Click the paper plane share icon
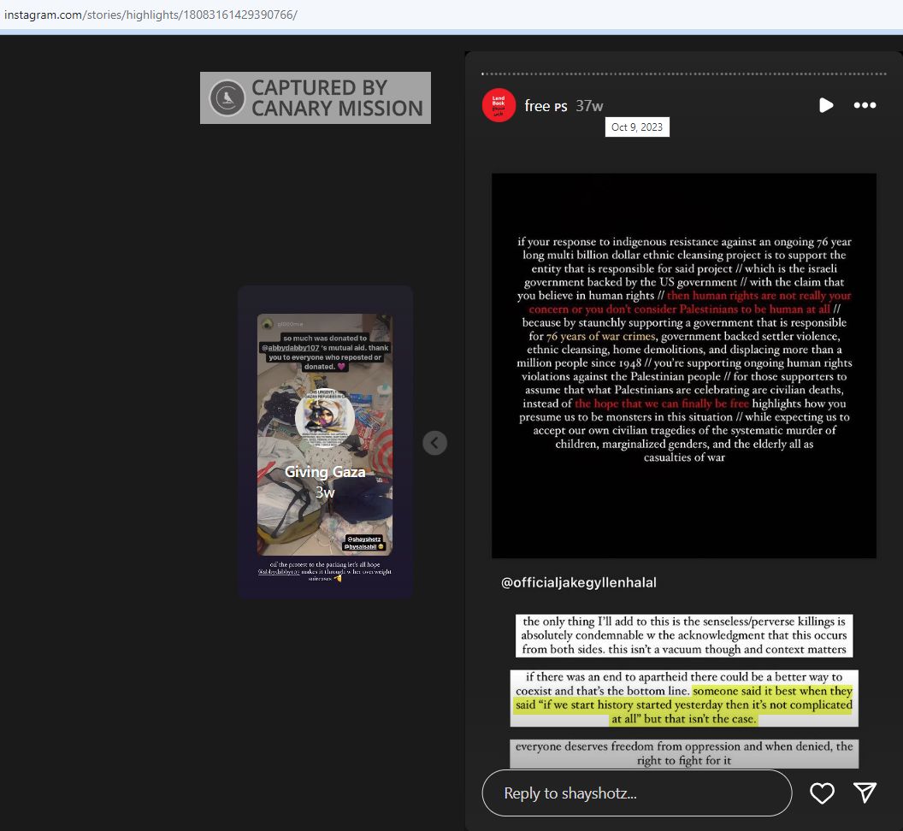903x831 pixels. tap(865, 793)
